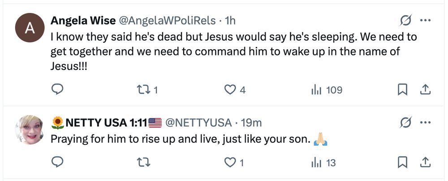Reply to Angela Wise's tweet
Image resolution: width=448 pixels, height=181 pixels.
pyautogui.click(x=57, y=90)
